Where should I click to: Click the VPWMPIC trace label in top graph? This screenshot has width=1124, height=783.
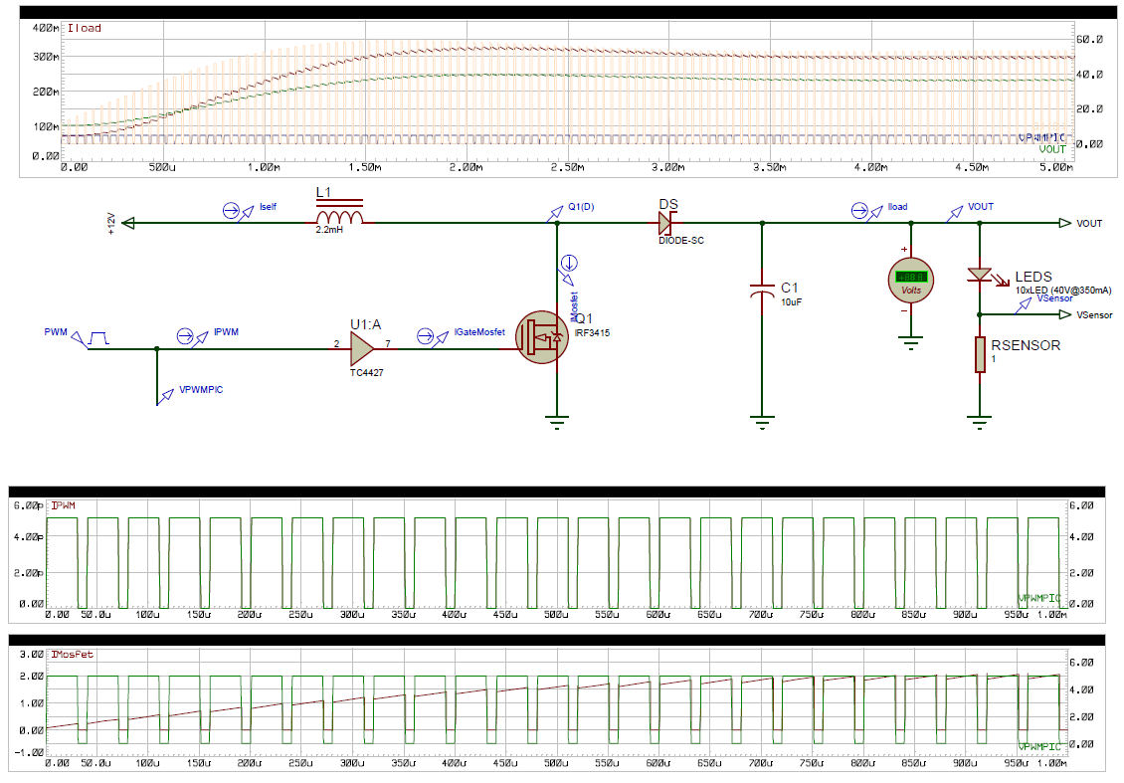(1041, 137)
